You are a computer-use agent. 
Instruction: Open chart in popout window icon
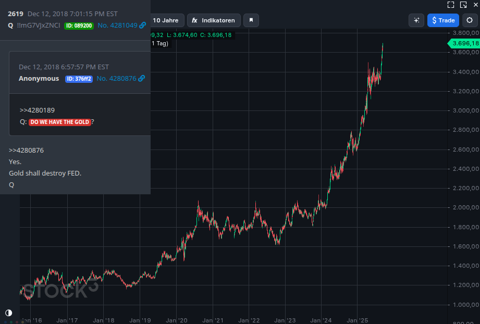tap(463, 5)
